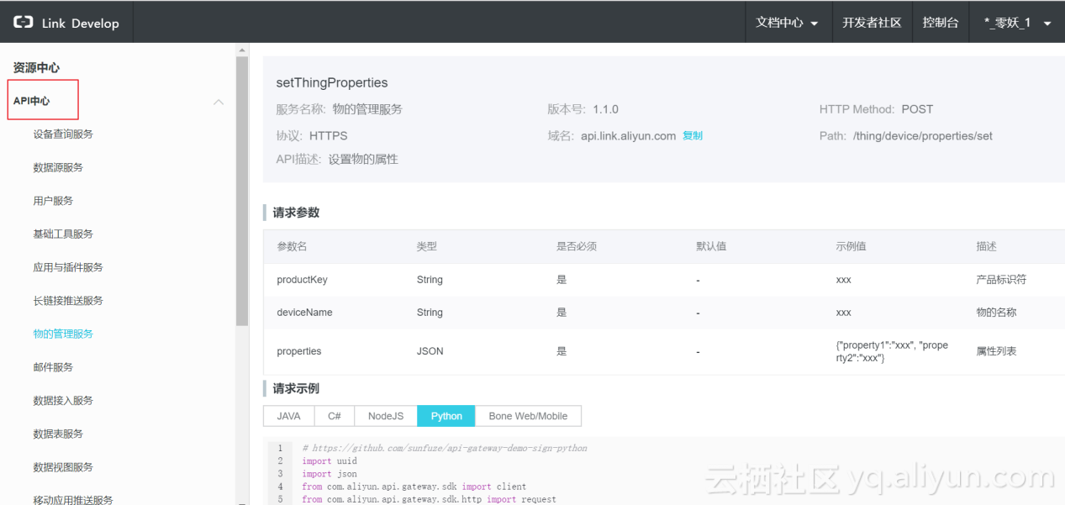
Task: Open 数据接入服务 in sidebar
Action: coord(63,400)
